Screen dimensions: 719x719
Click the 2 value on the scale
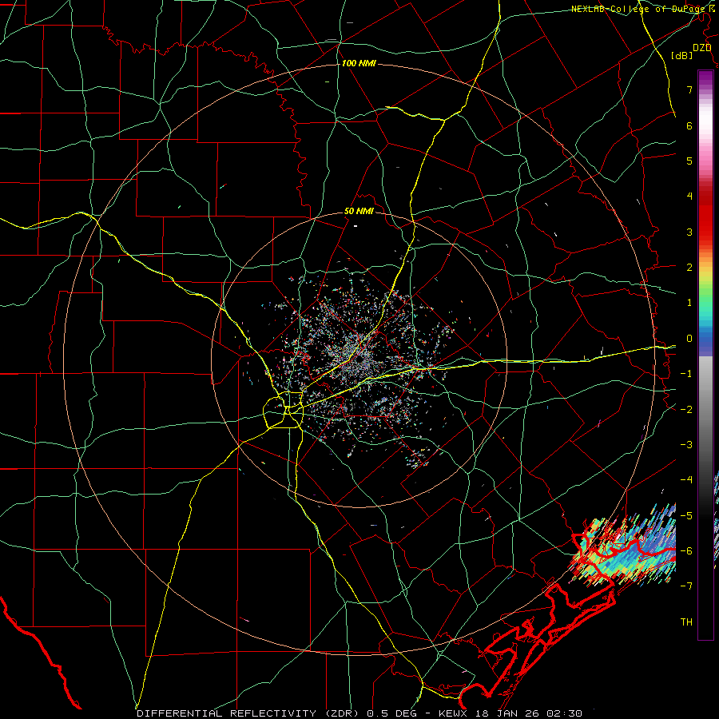coord(689,268)
